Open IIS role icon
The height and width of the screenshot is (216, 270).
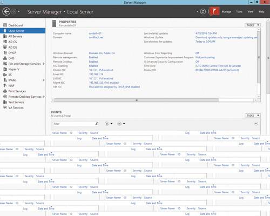tap(5, 75)
